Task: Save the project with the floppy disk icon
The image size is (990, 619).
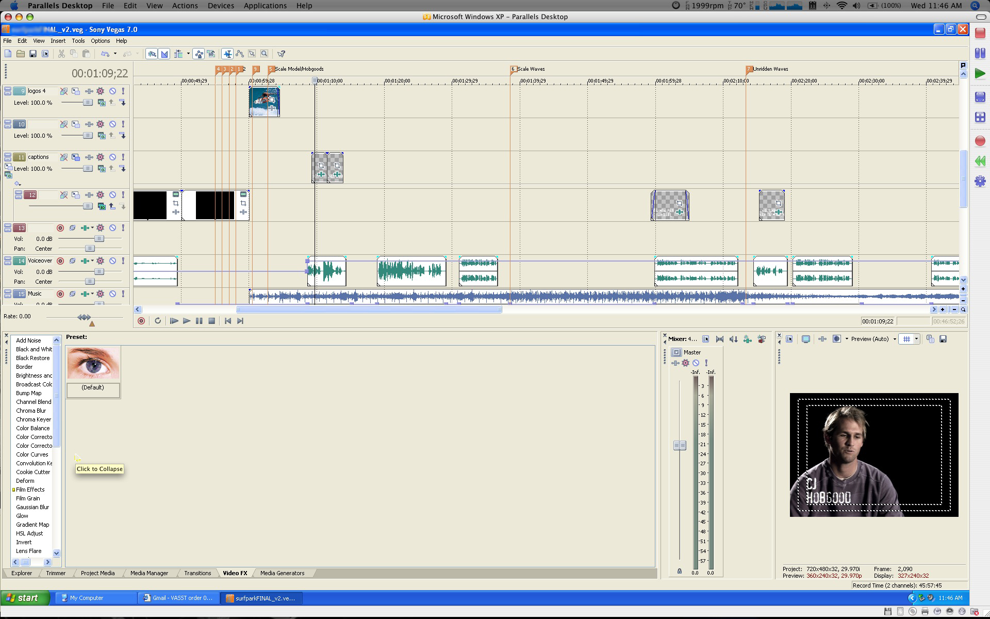Action: [x=32, y=54]
